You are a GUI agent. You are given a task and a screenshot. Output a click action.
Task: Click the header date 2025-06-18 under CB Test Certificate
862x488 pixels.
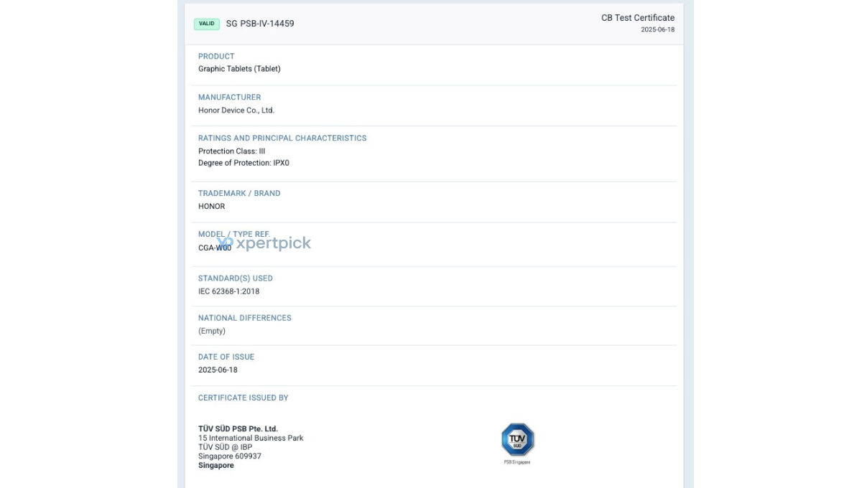[658, 30]
